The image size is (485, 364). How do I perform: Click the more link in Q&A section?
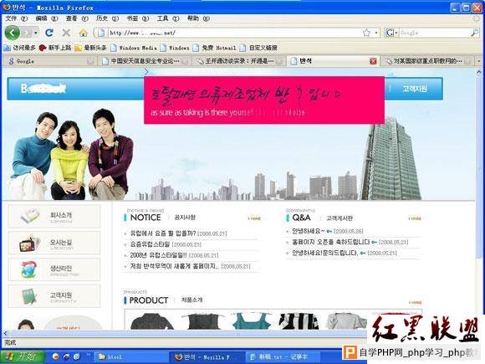tap(415, 218)
